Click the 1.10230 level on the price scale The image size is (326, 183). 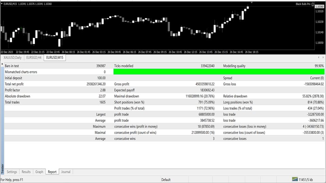click(319, 22)
